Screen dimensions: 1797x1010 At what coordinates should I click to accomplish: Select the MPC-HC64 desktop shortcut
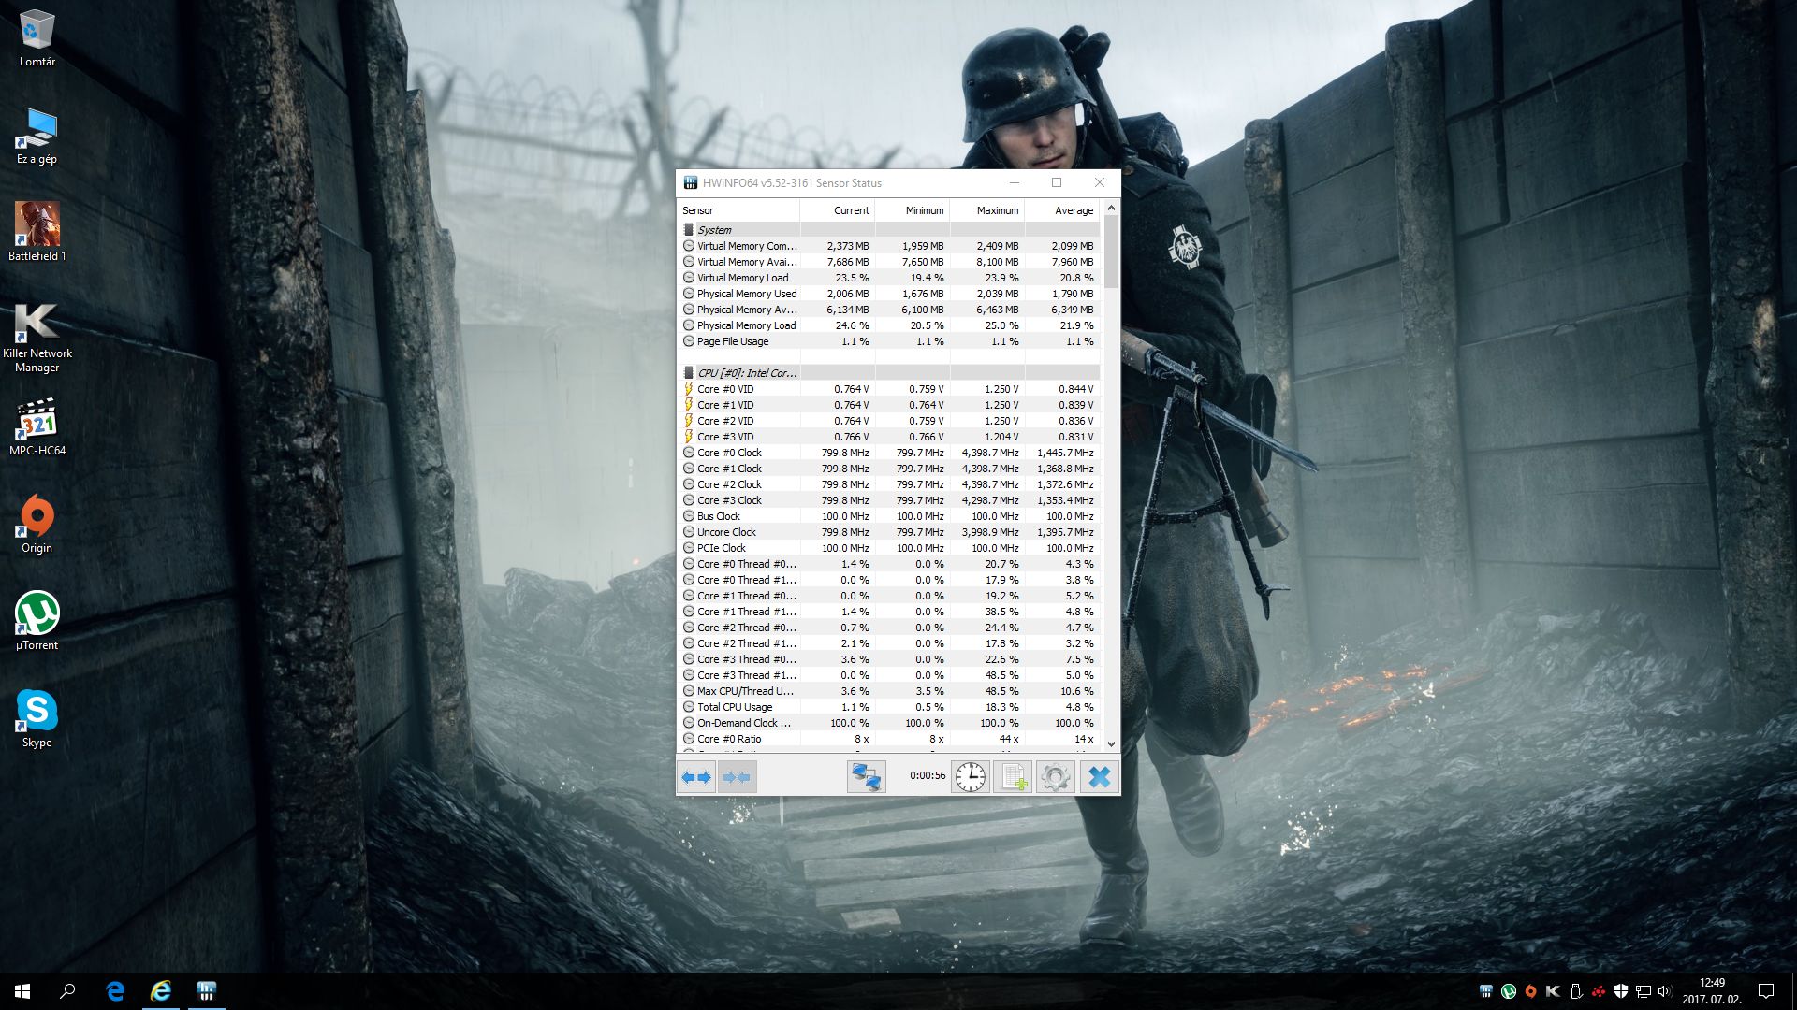coord(37,427)
